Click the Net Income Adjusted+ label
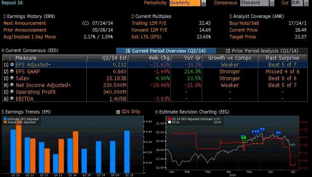 click(x=43, y=85)
